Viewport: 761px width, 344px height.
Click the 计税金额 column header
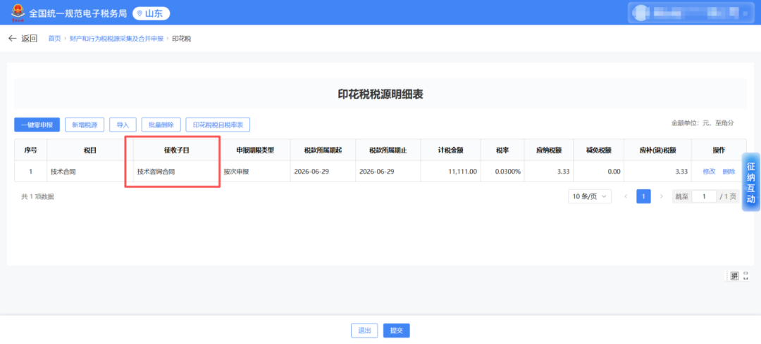pos(450,151)
